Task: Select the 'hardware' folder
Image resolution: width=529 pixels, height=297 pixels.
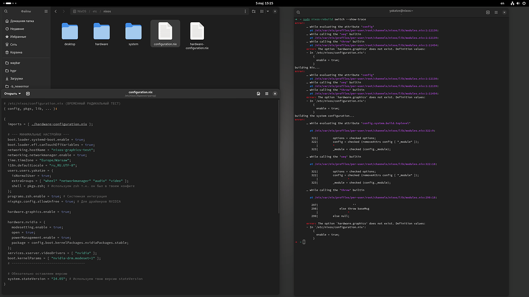Action: click(101, 32)
